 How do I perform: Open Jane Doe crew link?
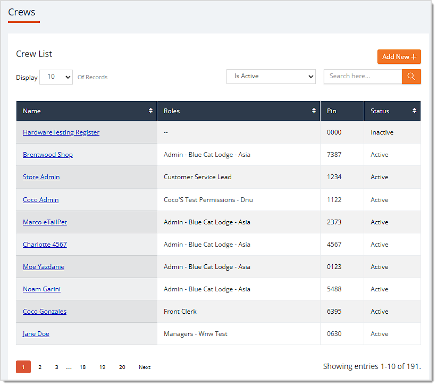click(36, 333)
